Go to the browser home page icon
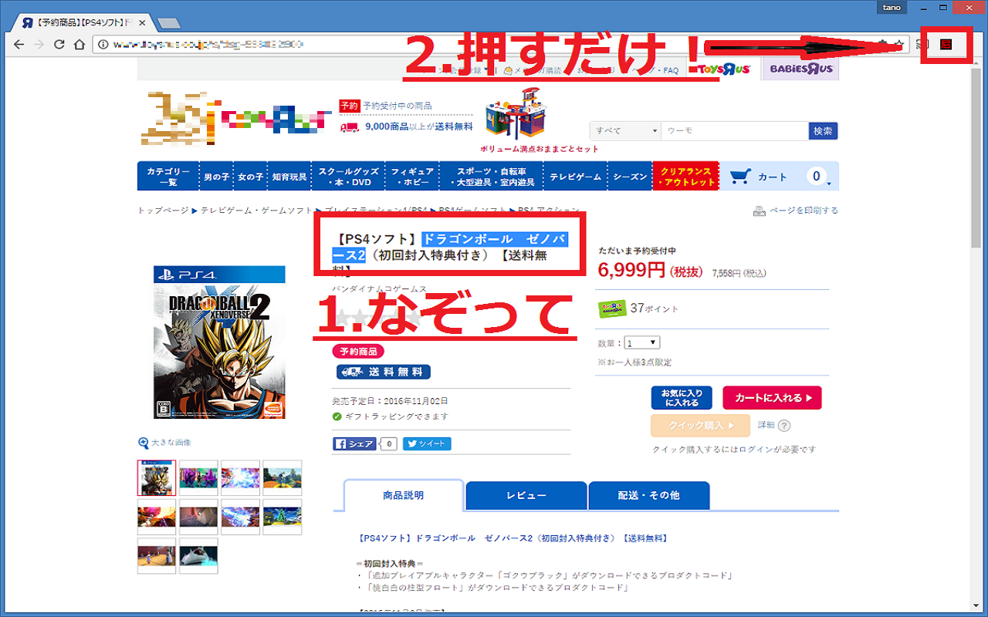988x617 pixels. coord(79,45)
